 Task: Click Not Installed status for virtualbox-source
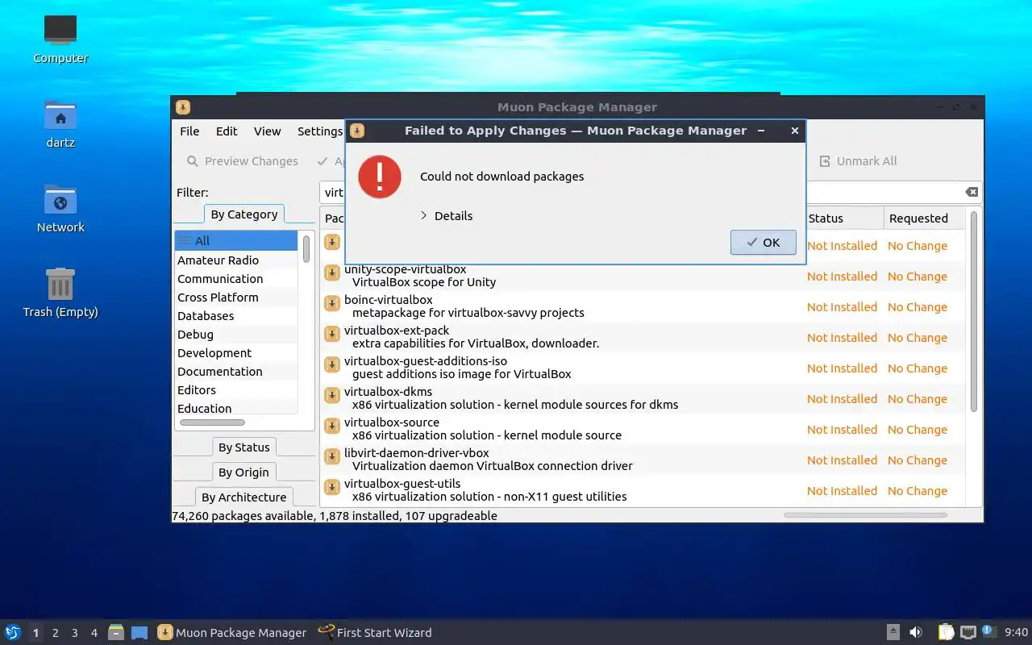pyautogui.click(x=842, y=430)
